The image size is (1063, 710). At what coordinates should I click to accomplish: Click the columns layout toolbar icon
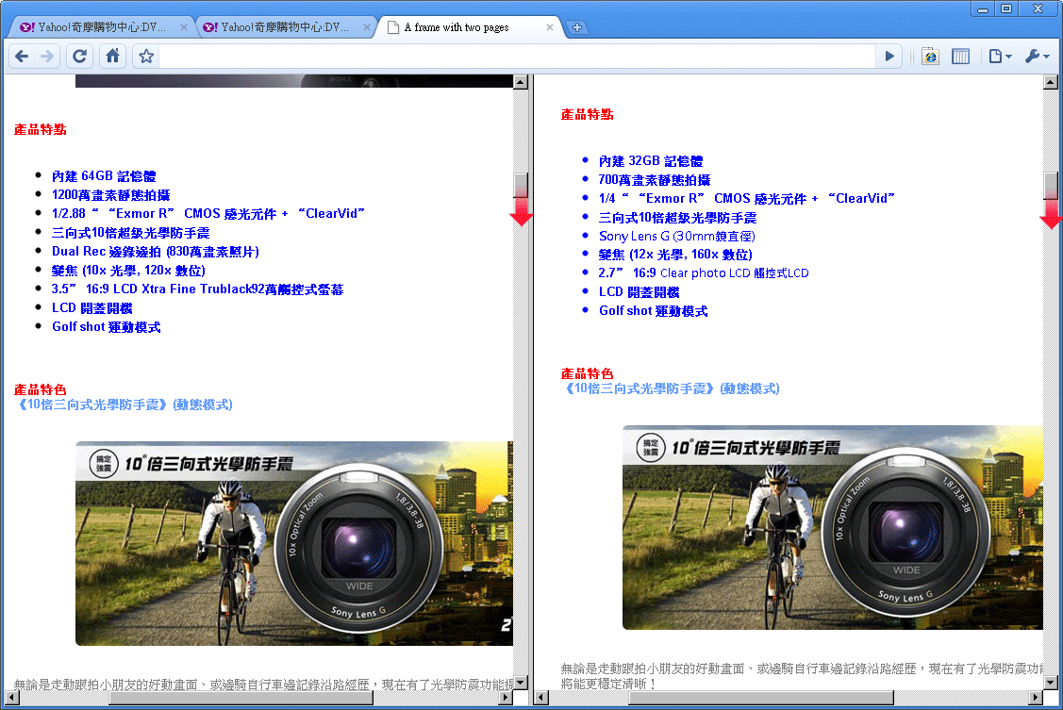point(960,57)
